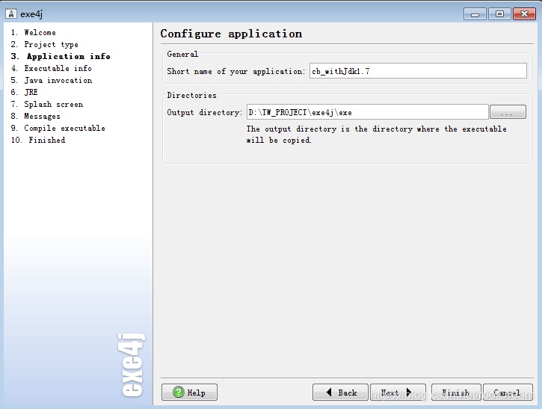Viewport: 542px width, 409px height.
Task: Browse for output directory with the ... button
Action: [508, 112]
